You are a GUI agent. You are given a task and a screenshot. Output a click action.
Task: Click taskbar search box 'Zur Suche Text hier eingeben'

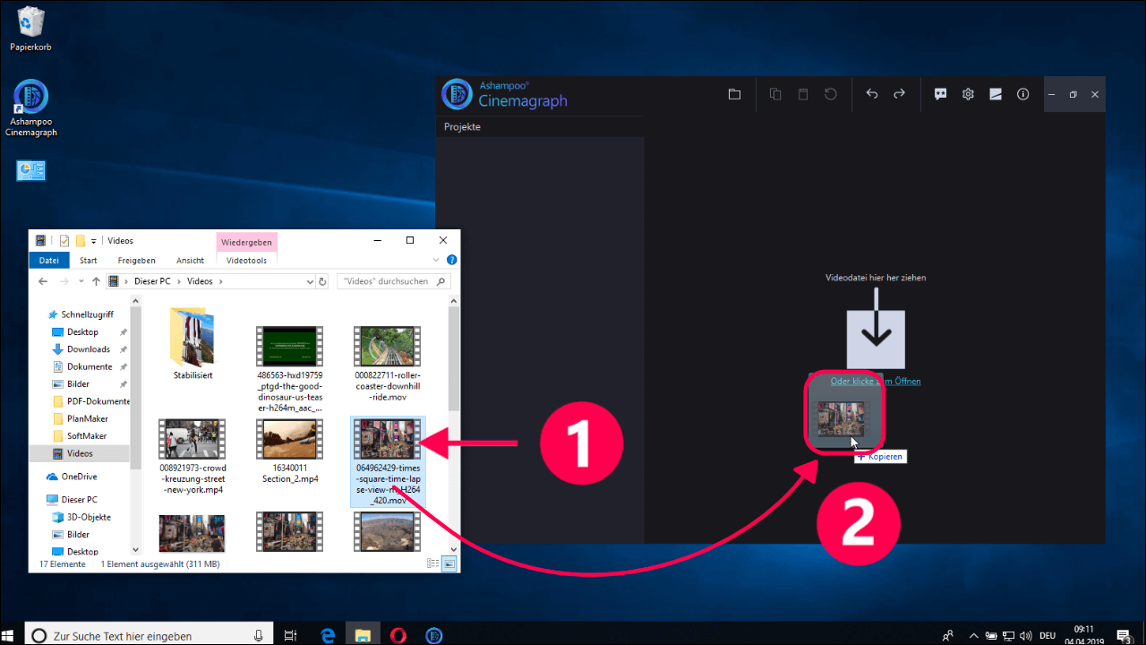click(148, 635)
